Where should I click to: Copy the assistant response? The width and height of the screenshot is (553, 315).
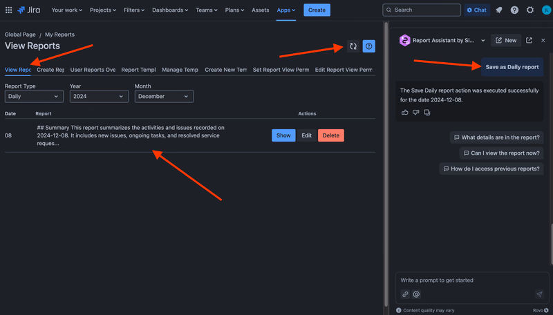pyautogui.click(x=427, y=113)
